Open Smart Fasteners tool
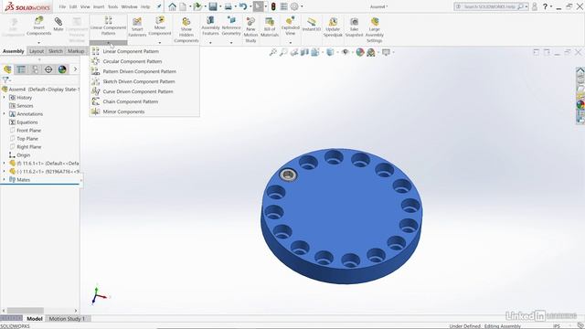The image size is (585, 329). [137, 27]
